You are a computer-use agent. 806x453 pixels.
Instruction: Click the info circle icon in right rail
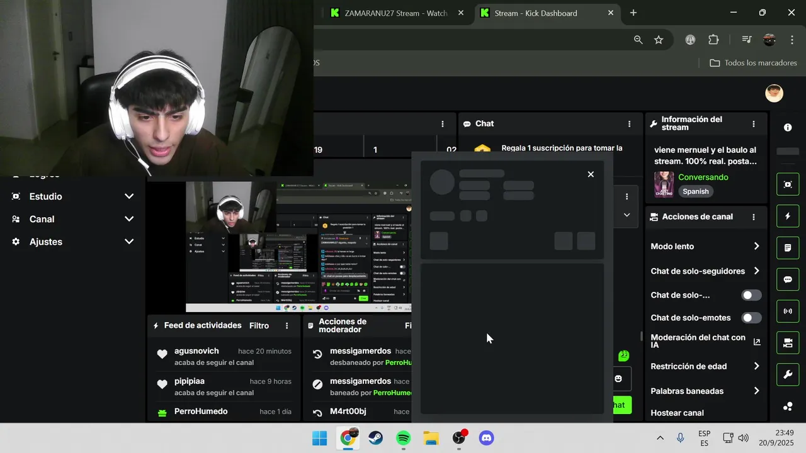(x=788, y=128)
